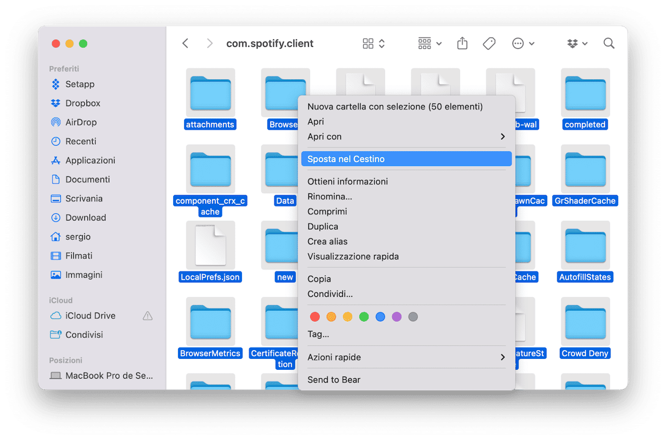The width and height of the screenshot is (666, 440).
Task: Select the GrShaderCache folder
Action: click(585, 175)
